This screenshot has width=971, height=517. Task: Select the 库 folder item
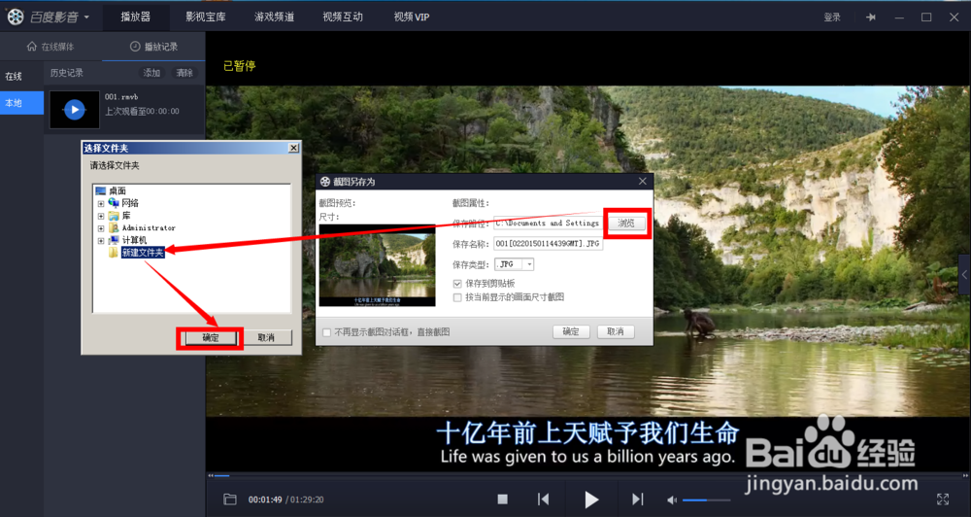pyautogui.click(x=126, y=216)
